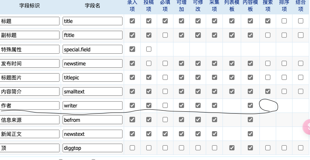Uncheck 列表模板 checkbox for the diggtop row
The height and width of the screenshot is (160, 310).
point(232,148)
